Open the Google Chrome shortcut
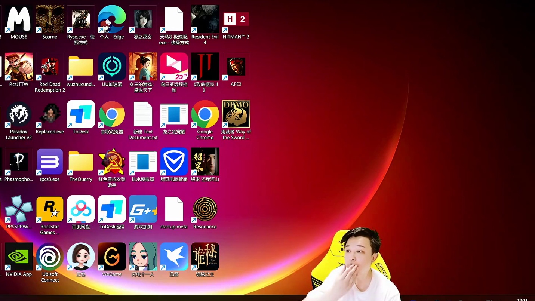Screen dimensions: 535x301 pyautogui.click(x=205, y=114)
